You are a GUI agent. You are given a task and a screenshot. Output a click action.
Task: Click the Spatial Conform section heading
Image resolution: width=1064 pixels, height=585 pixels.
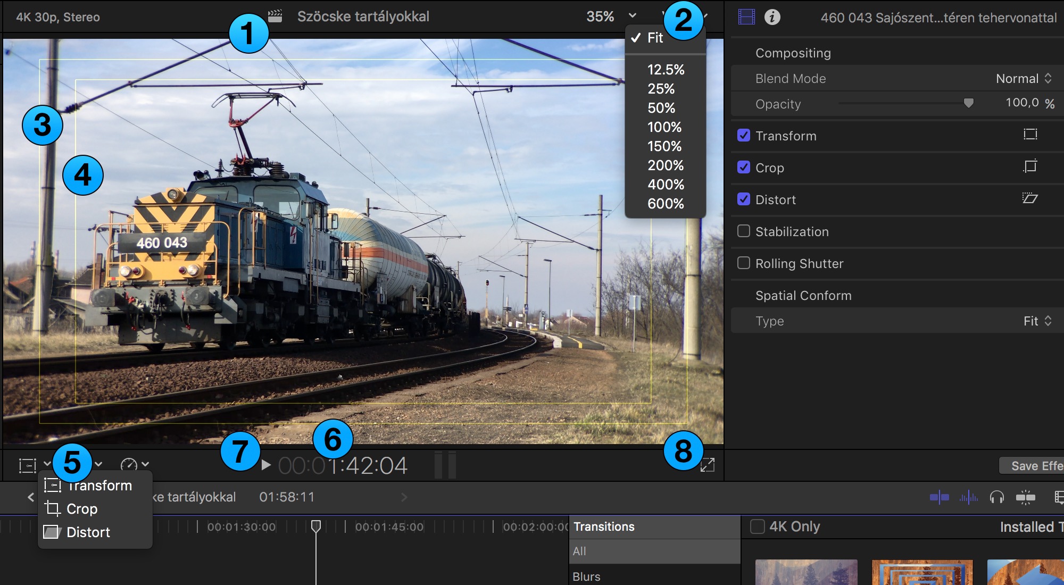click(x=803, y=296)
